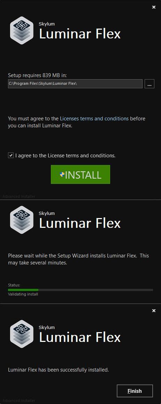Toggle the license agreement checkbox
The width and height of the screenshot is (161, 404).
click(x=11, y=155)
